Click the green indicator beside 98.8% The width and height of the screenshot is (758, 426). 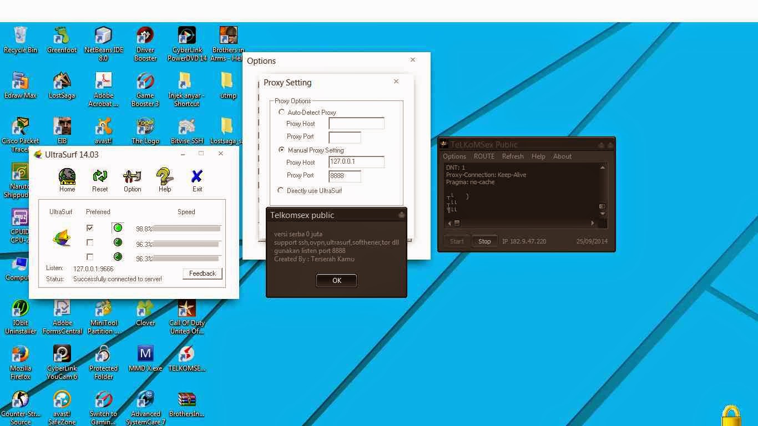coord(118,228)
